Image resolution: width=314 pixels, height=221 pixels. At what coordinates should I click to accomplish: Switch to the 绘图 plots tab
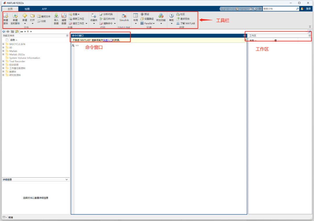[x=27, y=9]
